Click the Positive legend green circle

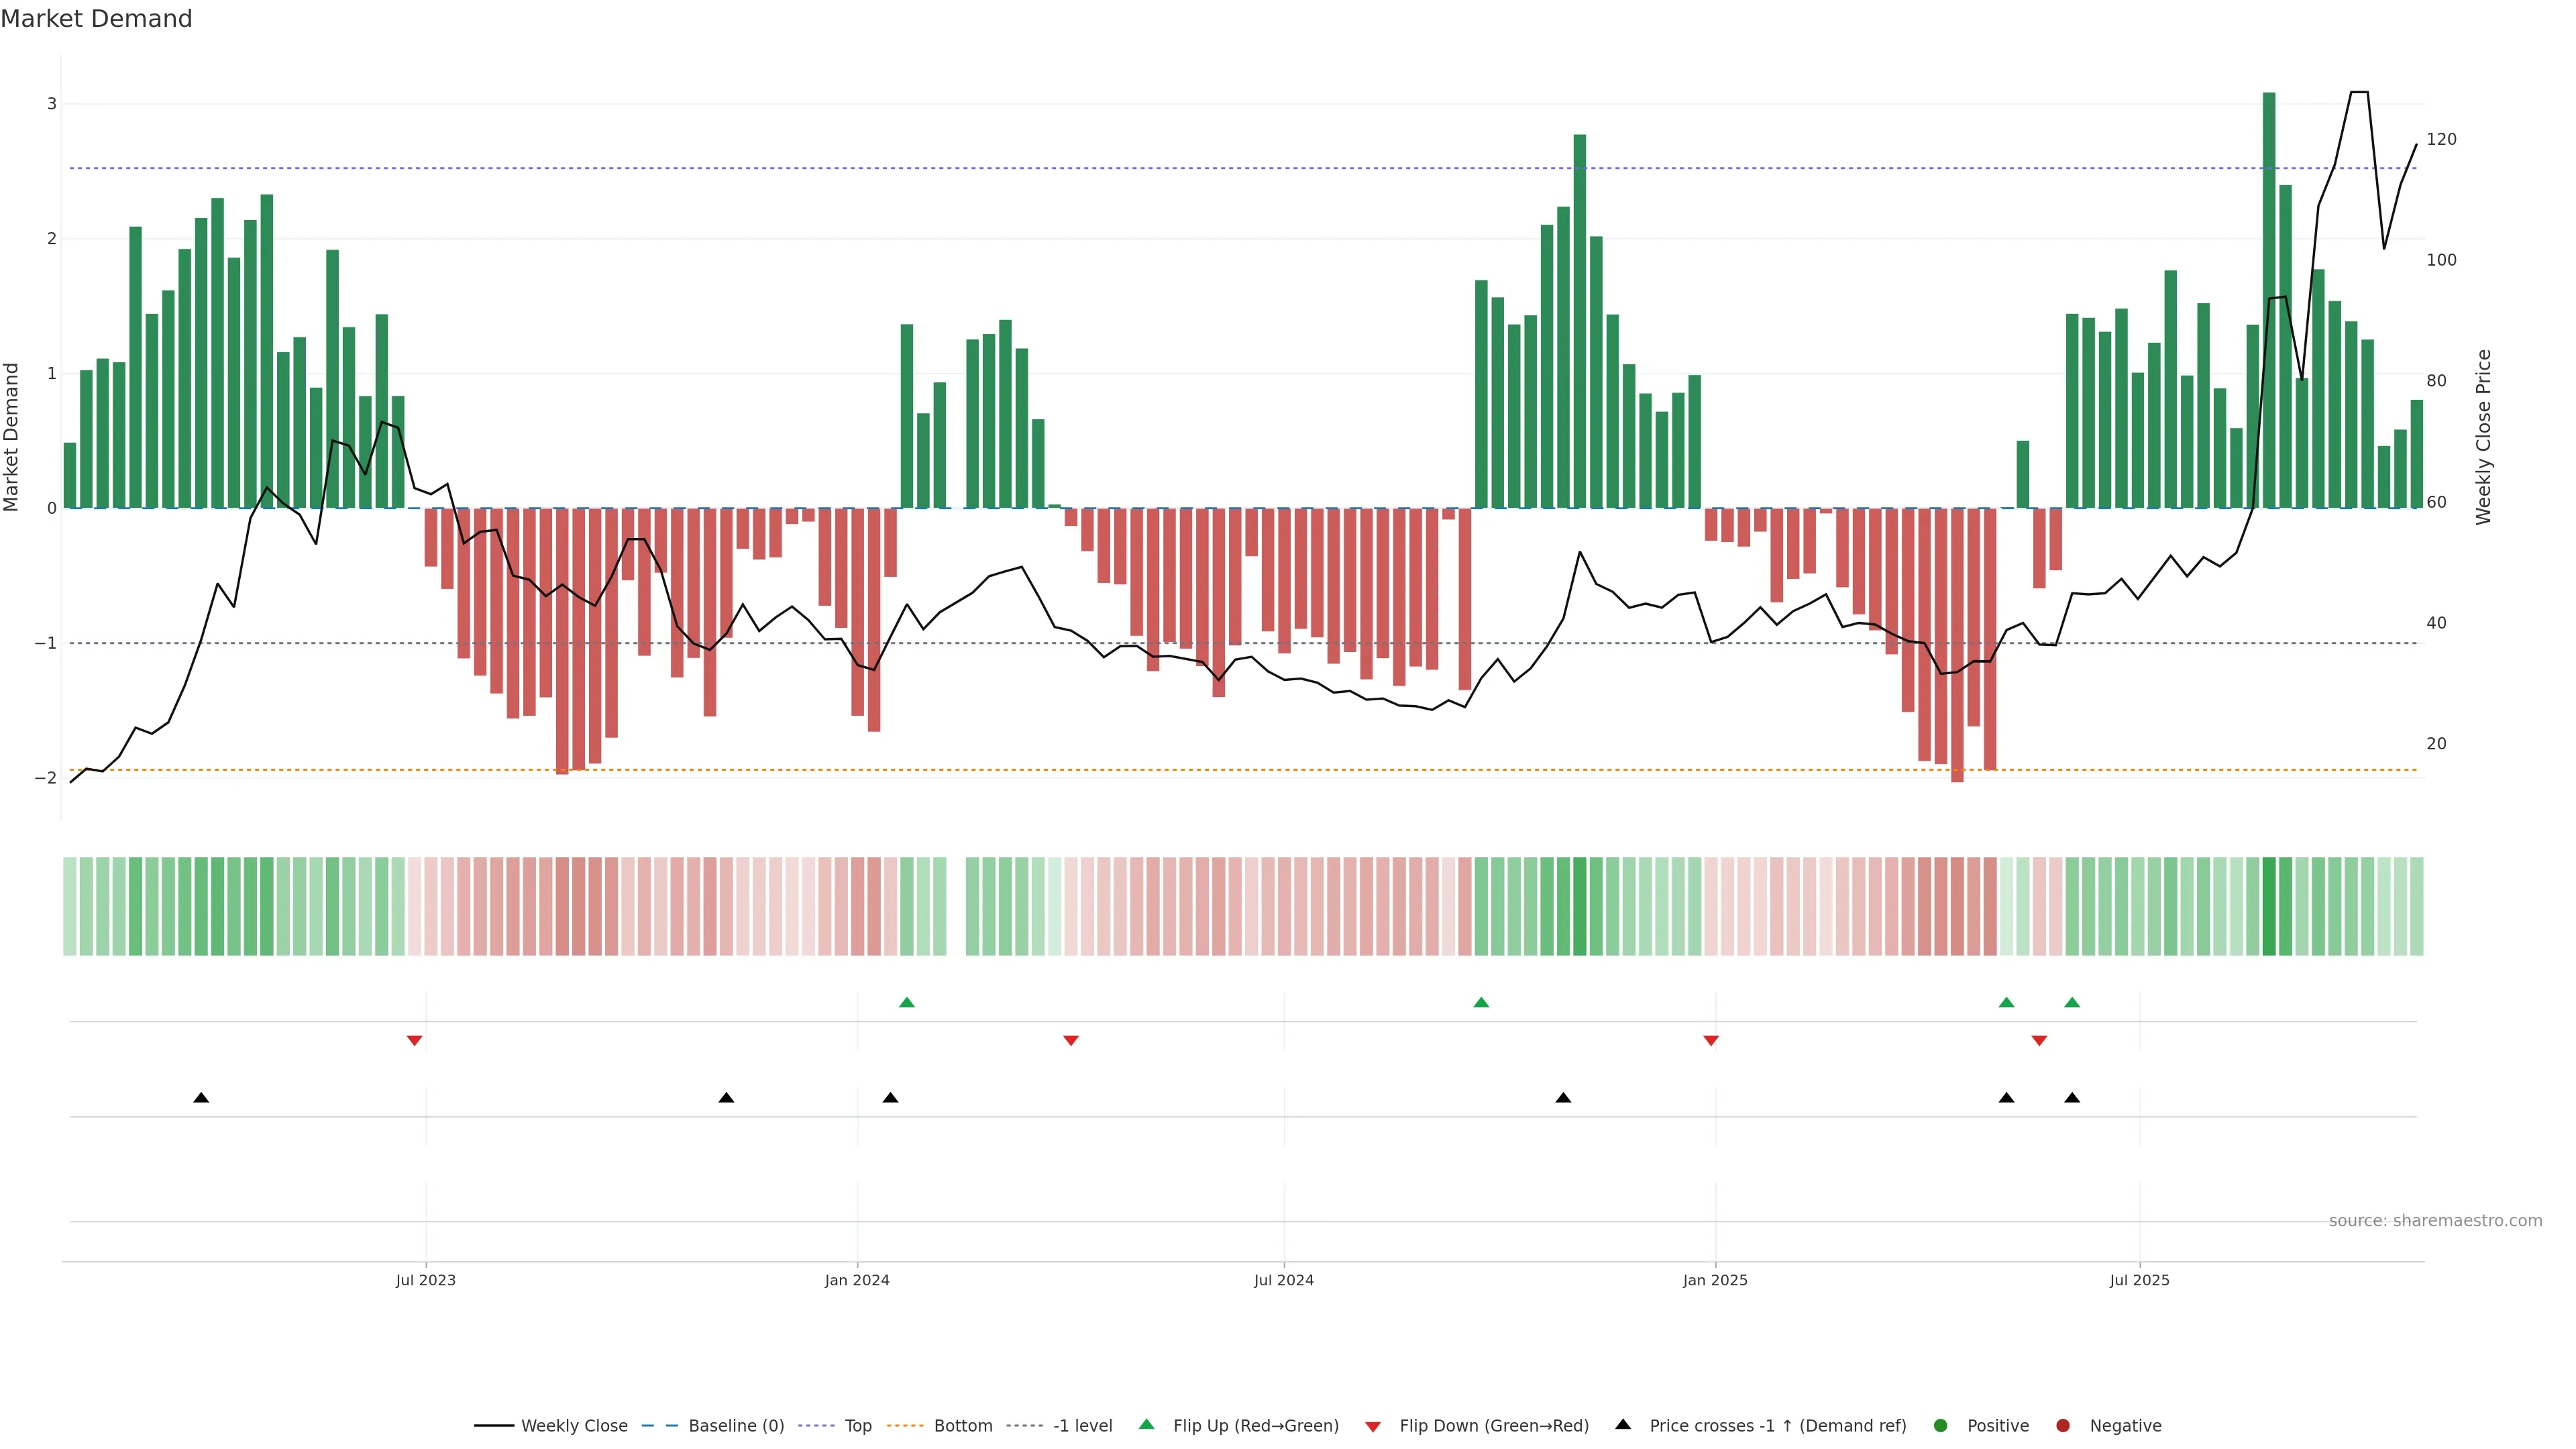click(1941, 1425)
